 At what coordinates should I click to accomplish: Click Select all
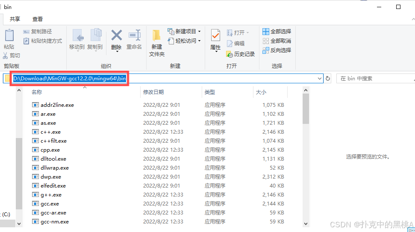277,31
